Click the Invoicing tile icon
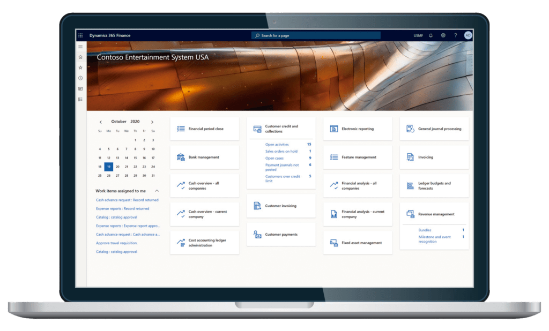 [410, 157]
